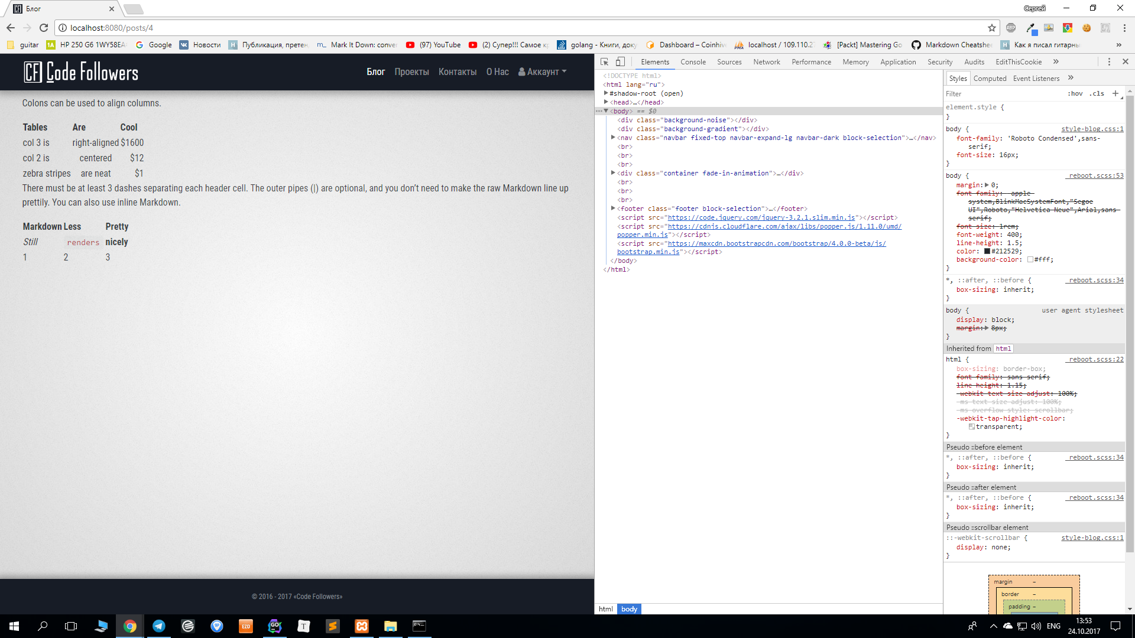1135x638 pixels.
Task: Close the DevTools panel
Action: click(x=1126, y=61)
